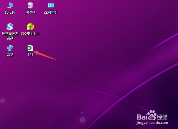Click the 搜狗高速浏览器 text label
This screenshot has height=129, width=178.
[10, 36]
